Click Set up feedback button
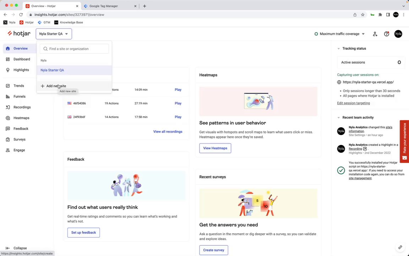Screen dimensions: 409x256 (83, 233)
